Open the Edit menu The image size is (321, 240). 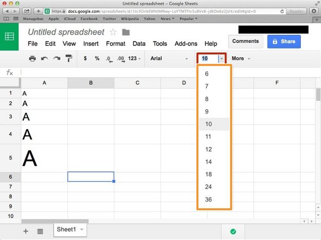50,44
